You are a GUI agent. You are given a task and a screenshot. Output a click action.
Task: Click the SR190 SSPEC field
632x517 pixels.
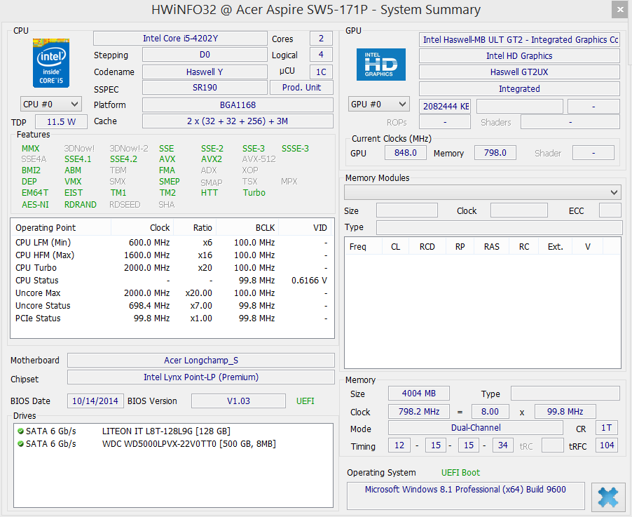[205, 87]
